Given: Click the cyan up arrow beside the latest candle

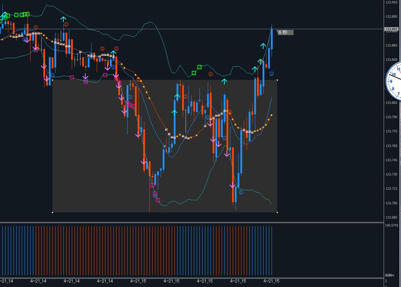Looking at the screenshot, I should tap(263, 46).
